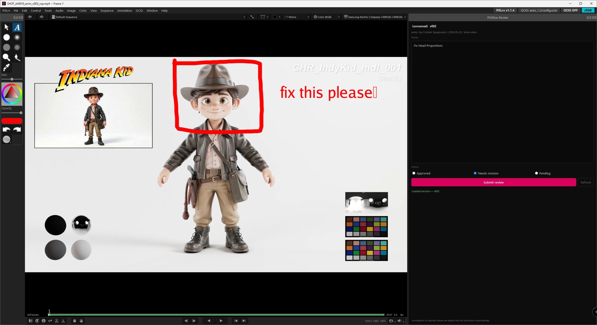Toggle the OCIO OFF button

coord(570,10)
